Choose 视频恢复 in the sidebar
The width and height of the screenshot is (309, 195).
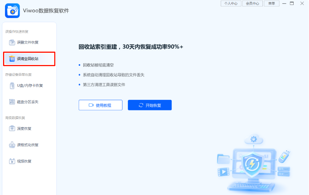[29, 161]
